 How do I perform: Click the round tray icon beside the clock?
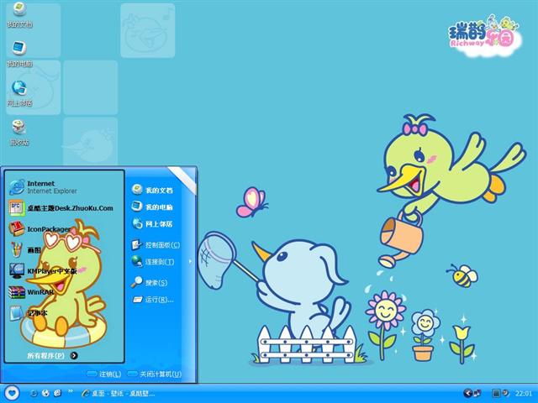click(x=506, y=393)
